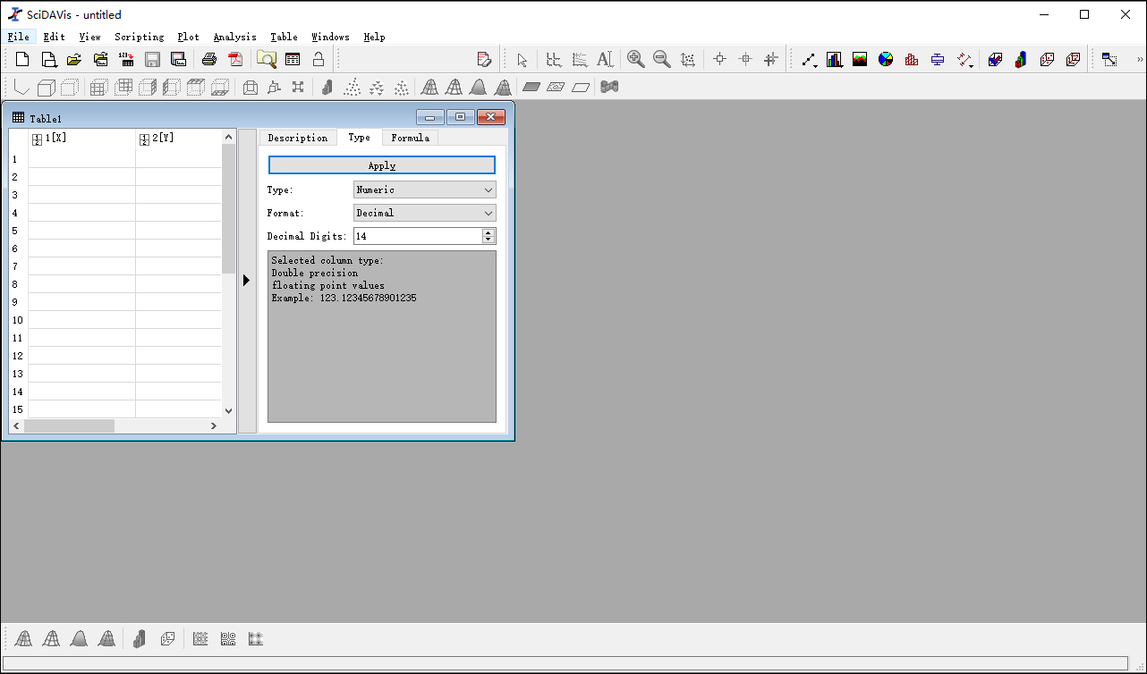Click the pointer arrow tool
The width and height of the screenshot is (1147, 674).
[x=523, y=60]
